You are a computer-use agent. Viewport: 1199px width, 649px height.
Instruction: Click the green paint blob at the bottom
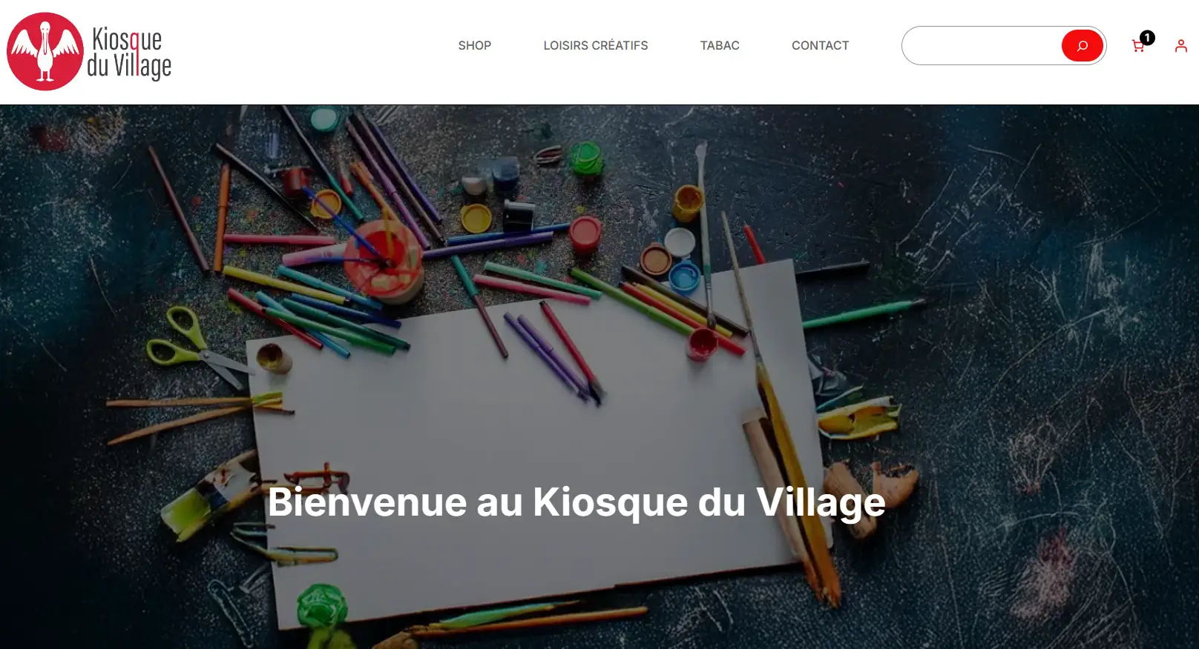pos(322,605)
